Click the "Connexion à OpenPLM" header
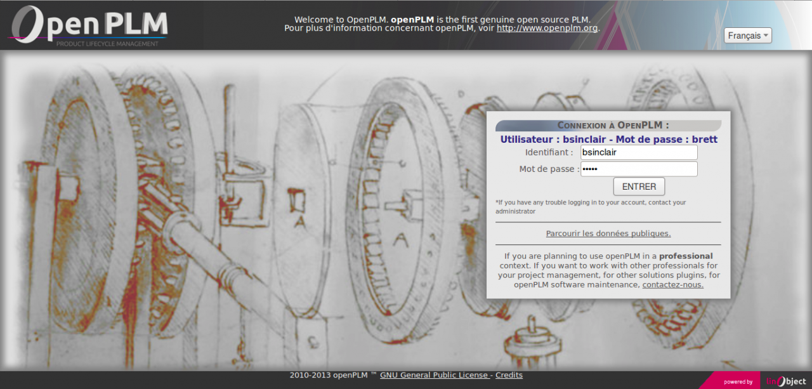 click(612, 126)
